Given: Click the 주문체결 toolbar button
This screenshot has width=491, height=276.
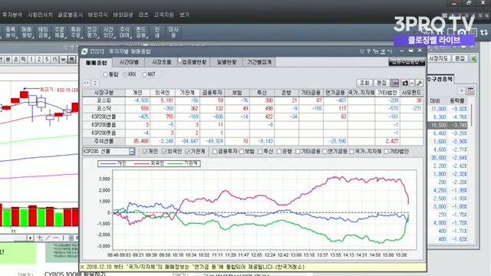Looking at the screenshot, I should pos(60,32).
